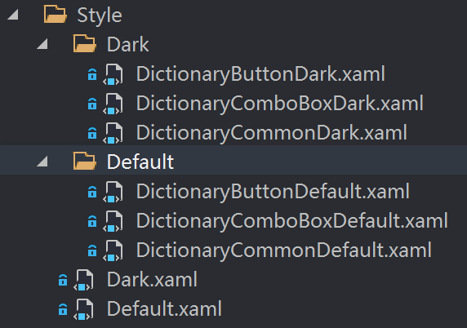The width and height of the screenshot is (467, 328).
Task: Collapse the Dark folder arrow
Action: pyautogui.click(x=42, y=44)
